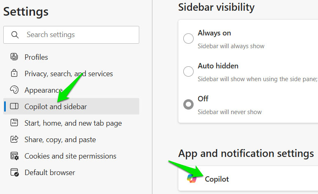The width and height of the screenshot is (318, 194).
Task: Click the Share, copy, paste icon
Action: (x=14, y=140)
